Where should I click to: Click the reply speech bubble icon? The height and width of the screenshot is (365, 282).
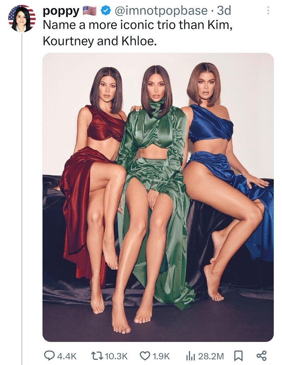(49, 355)
